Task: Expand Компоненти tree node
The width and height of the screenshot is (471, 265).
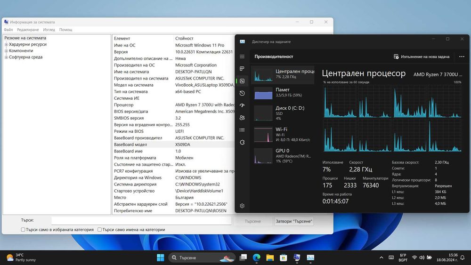Action: pyautogui.click(x=6, y=51)
